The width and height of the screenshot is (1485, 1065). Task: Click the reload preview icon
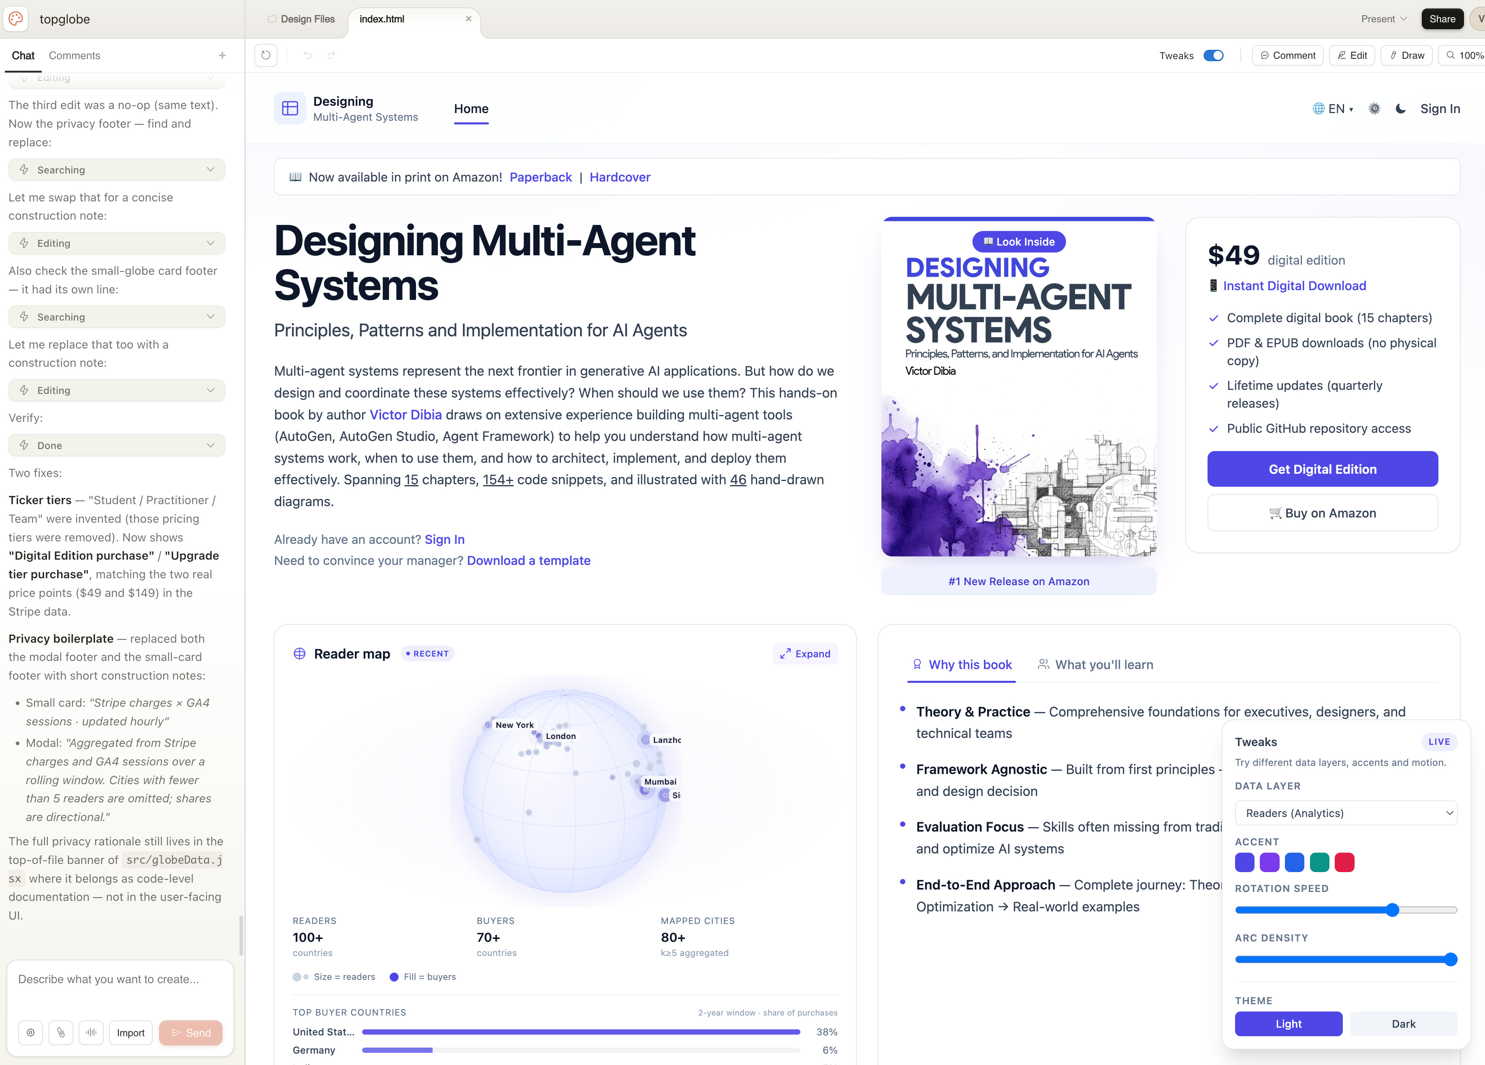coord(266,56)
